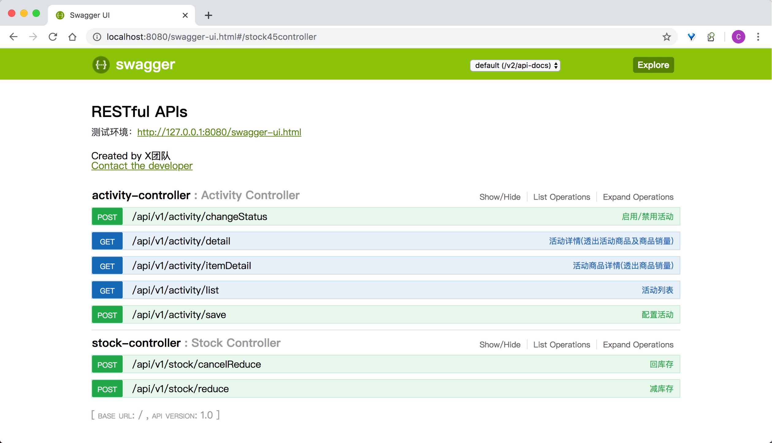Open a new tab with plus icon
This screenshot has height=443, width=772.
(208, 15)
